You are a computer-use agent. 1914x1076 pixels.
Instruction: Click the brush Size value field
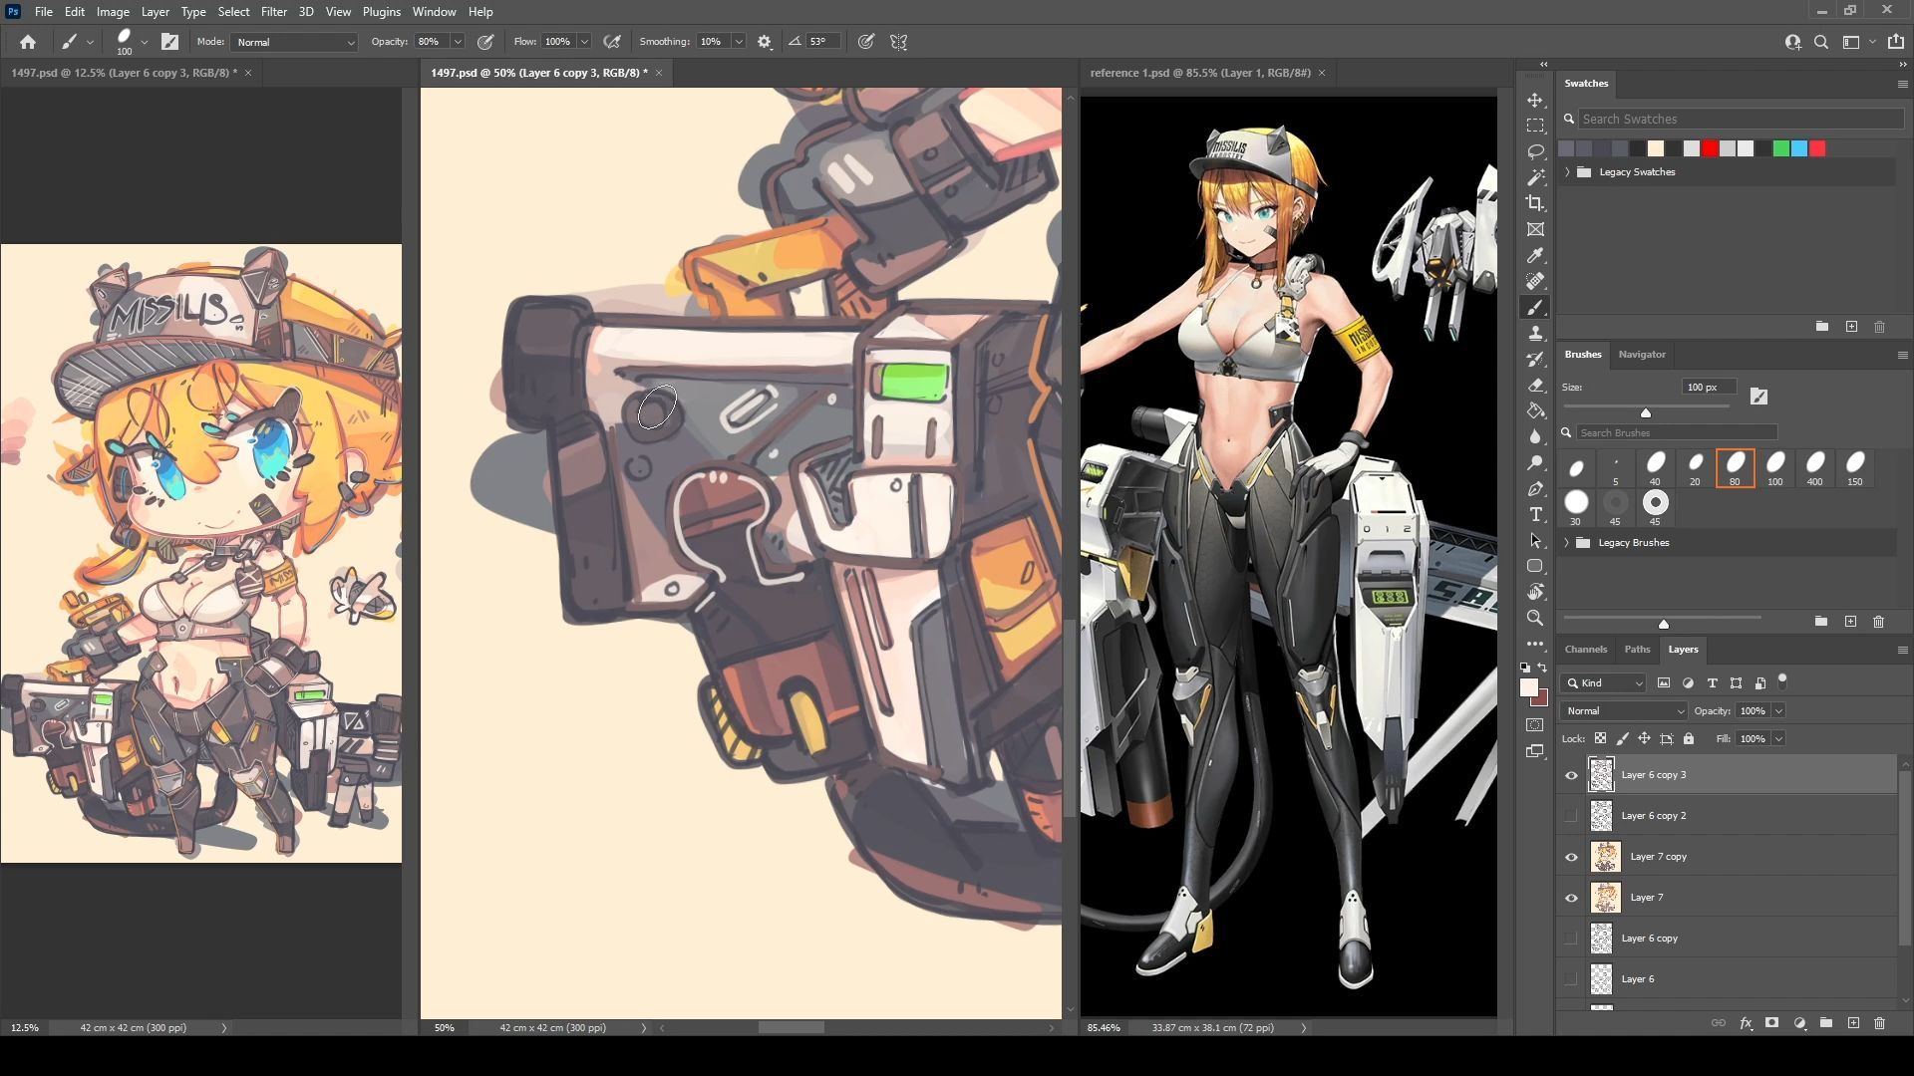click(1709, 388)
